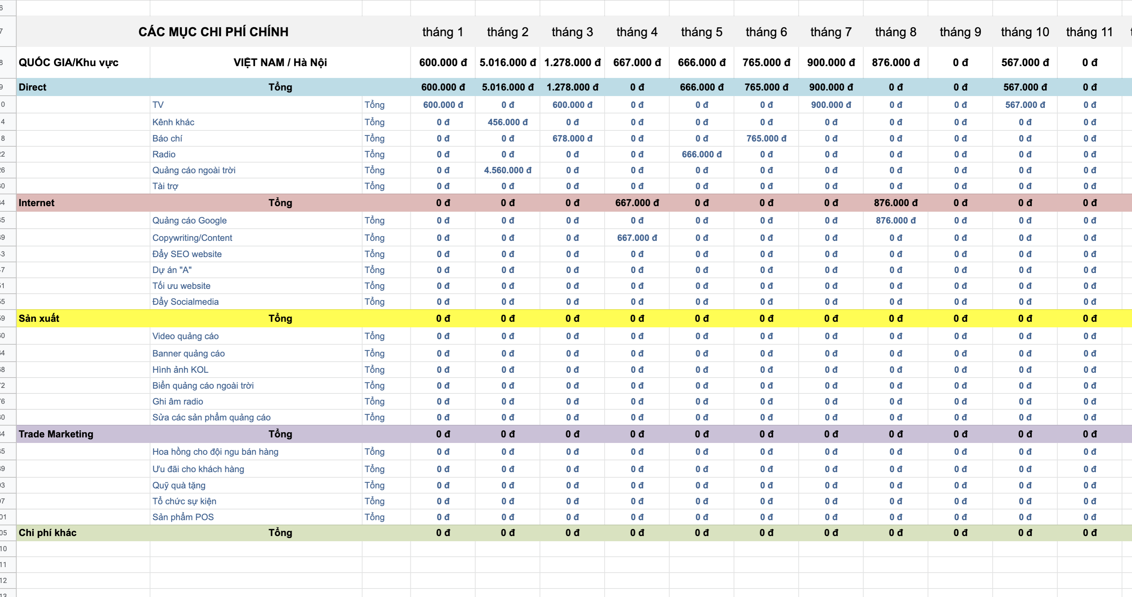1132x597 pixels.
Task: Click the VIỆT NAM / Hà Nội cell
Action: [280, 62]
